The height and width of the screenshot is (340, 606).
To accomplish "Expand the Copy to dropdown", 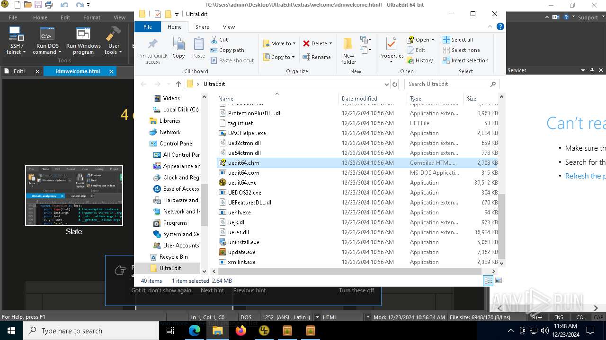I will 293,57.
